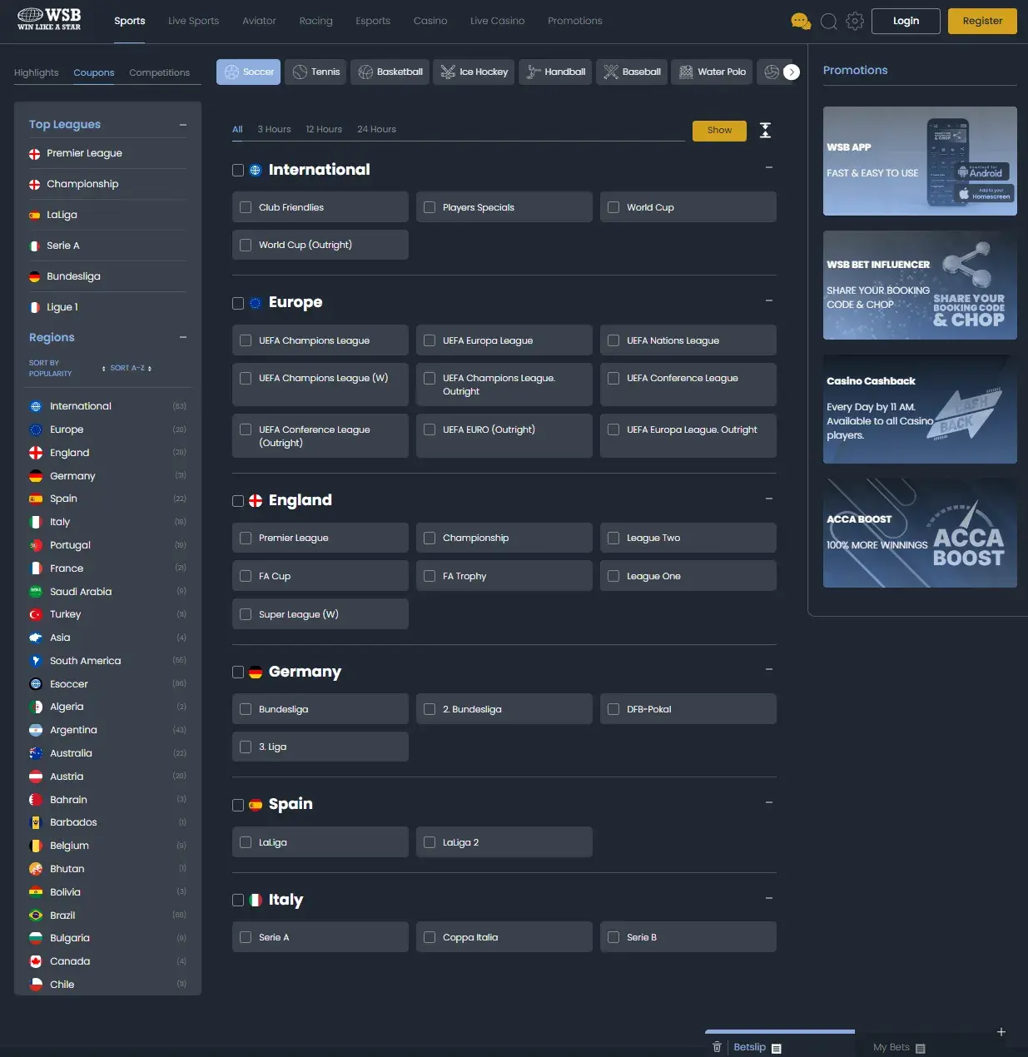
Task: Click the Esoccer region icon
Action: pyautogui.click(x=36, y=684)
